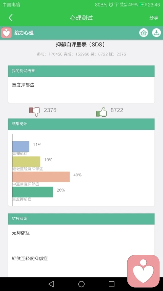This screenshot has height=291, width=163.
Task: Tap the 扩展阅读 section header
Action: (x=81, y=219)
